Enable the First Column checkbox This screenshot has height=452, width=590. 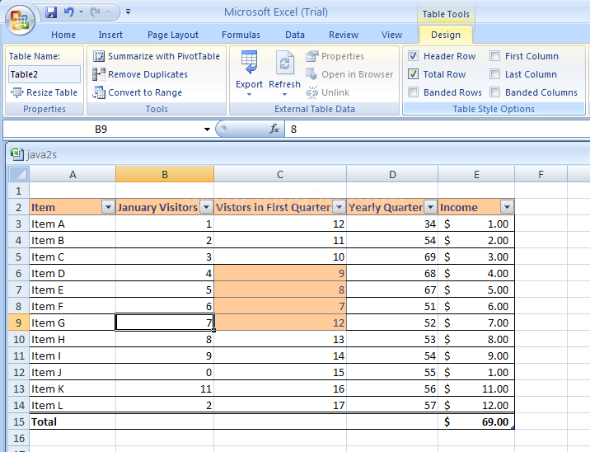pos(494,56)
